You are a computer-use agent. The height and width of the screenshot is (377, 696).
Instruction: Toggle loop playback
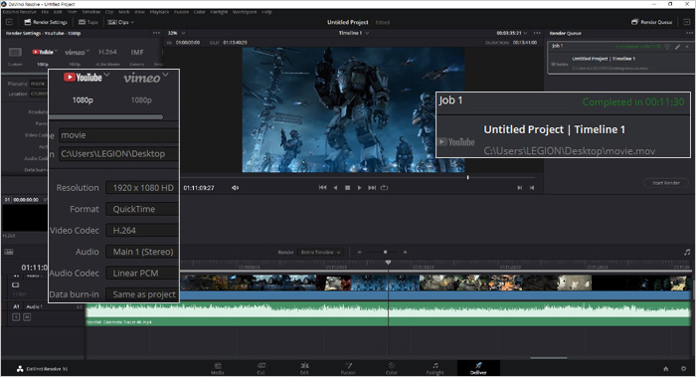(385, 188)
